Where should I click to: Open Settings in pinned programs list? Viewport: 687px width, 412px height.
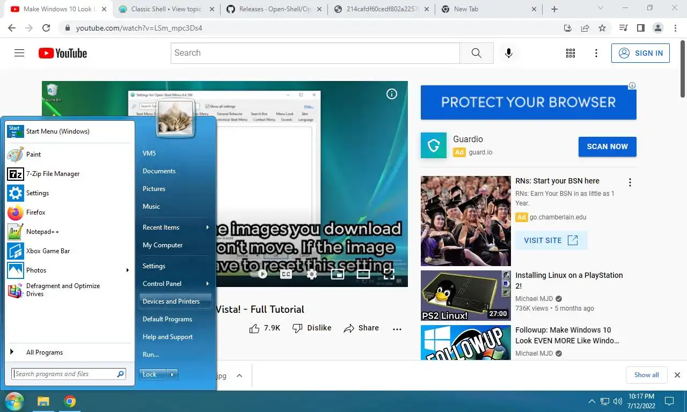69,193
